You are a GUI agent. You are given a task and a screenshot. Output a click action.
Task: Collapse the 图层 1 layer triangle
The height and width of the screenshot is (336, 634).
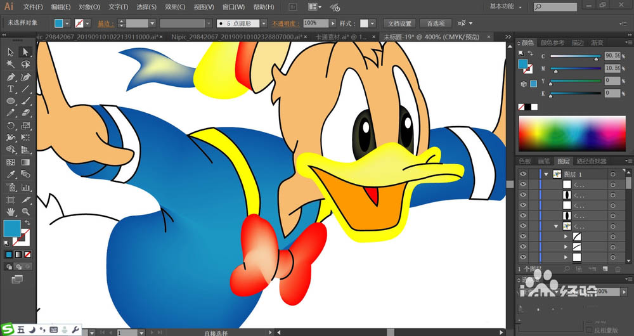(x=546, y=174)
